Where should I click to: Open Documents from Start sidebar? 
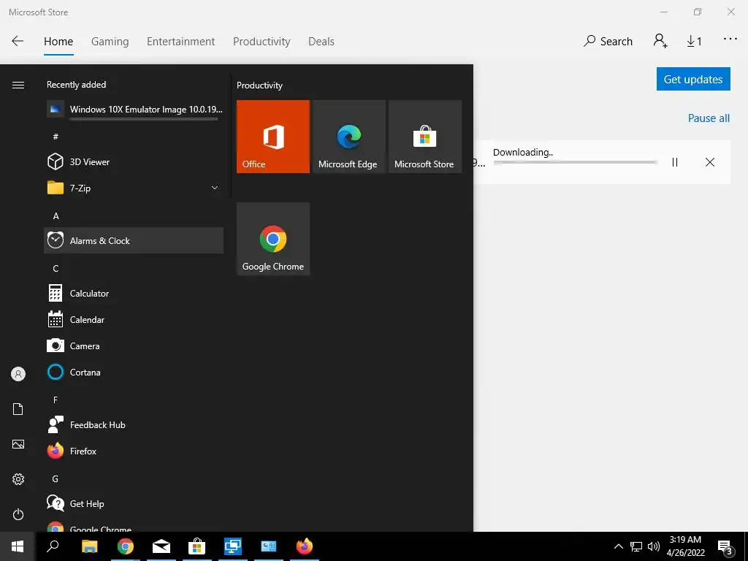[x=18, y=409]
